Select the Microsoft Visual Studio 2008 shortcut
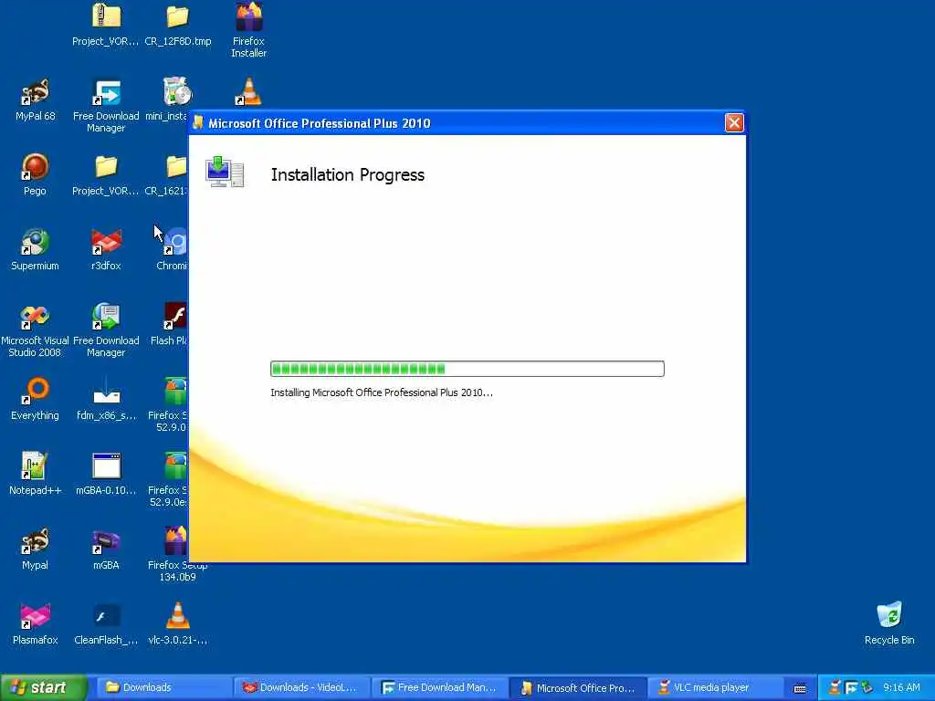Image resolution: width=935 pixels, height=701 pixels. (x=35, y=317)
